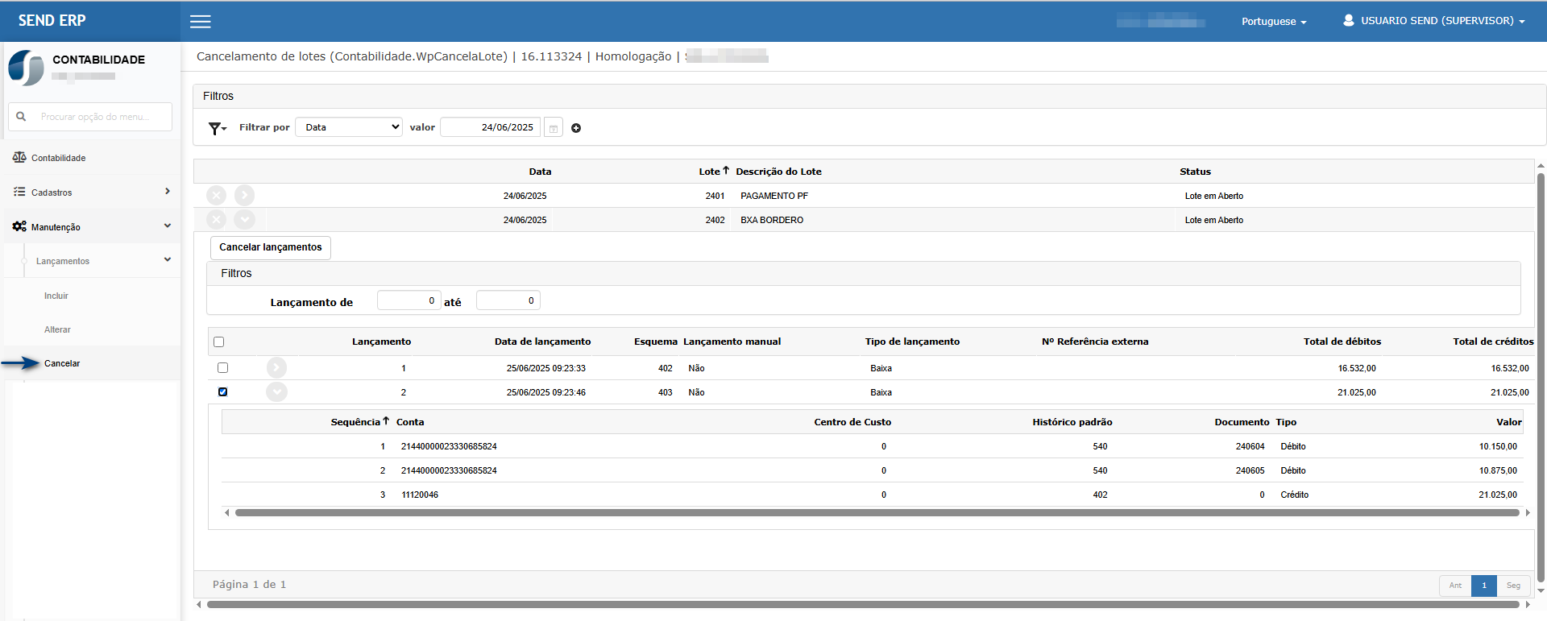This screenshot has height=621, width=1547.
Task: Go to previous page Ant button
Action: [x=1455, y=586]
